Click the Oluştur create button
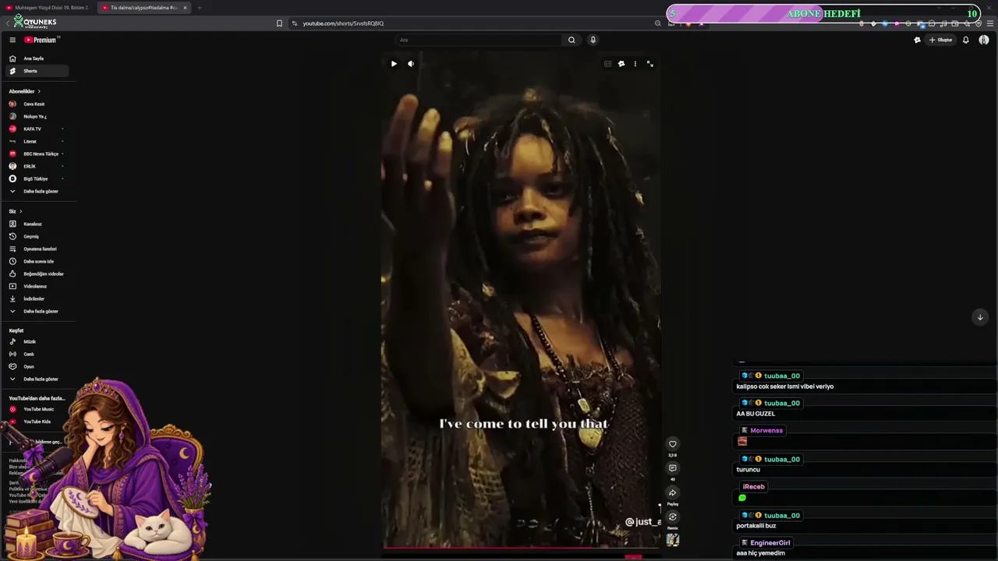The height and width of the screenshot is (561, 998). 940,40
